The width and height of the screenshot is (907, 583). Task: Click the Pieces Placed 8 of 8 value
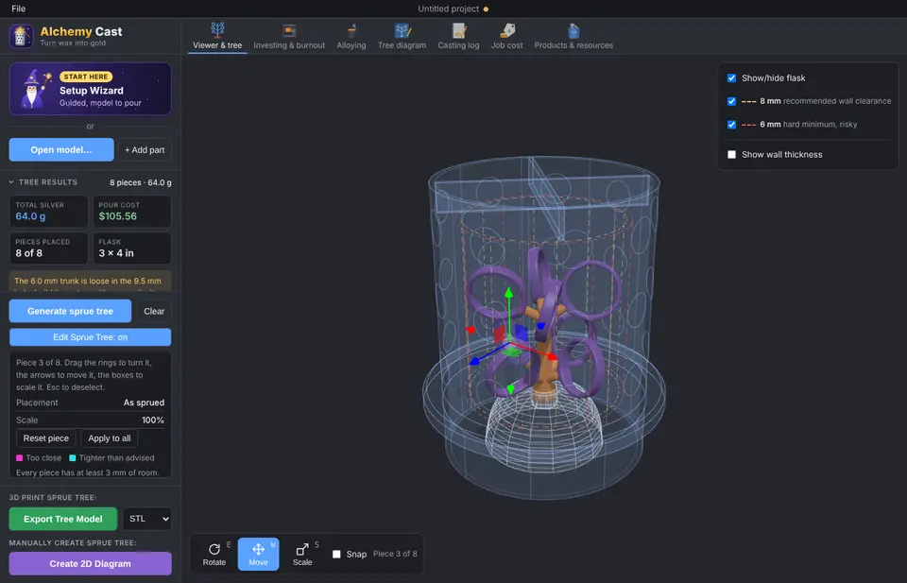(29, 253)
